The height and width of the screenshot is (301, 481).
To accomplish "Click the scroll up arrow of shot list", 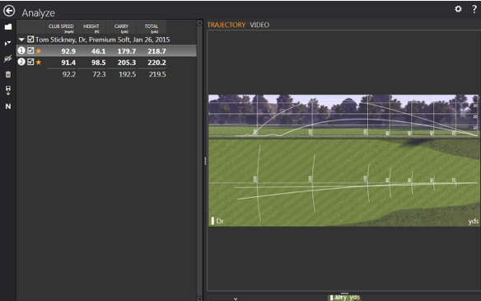I will pyautogui.click(x=199, y=22).
